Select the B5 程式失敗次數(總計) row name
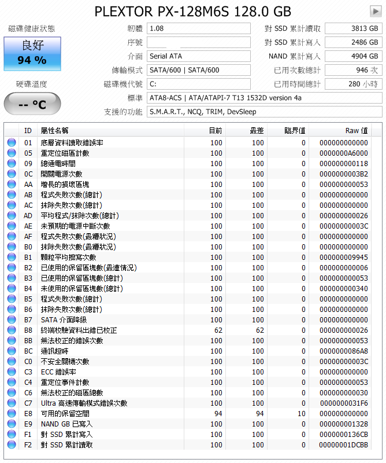The image size is (386, 463). tap(71, 299)
